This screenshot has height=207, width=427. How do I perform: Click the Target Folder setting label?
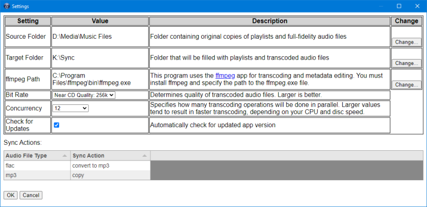[x=25, y=58]
